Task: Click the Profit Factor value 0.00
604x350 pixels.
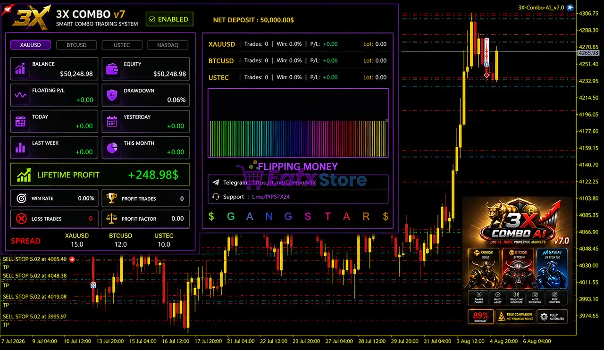Action: tap(178, 218)
